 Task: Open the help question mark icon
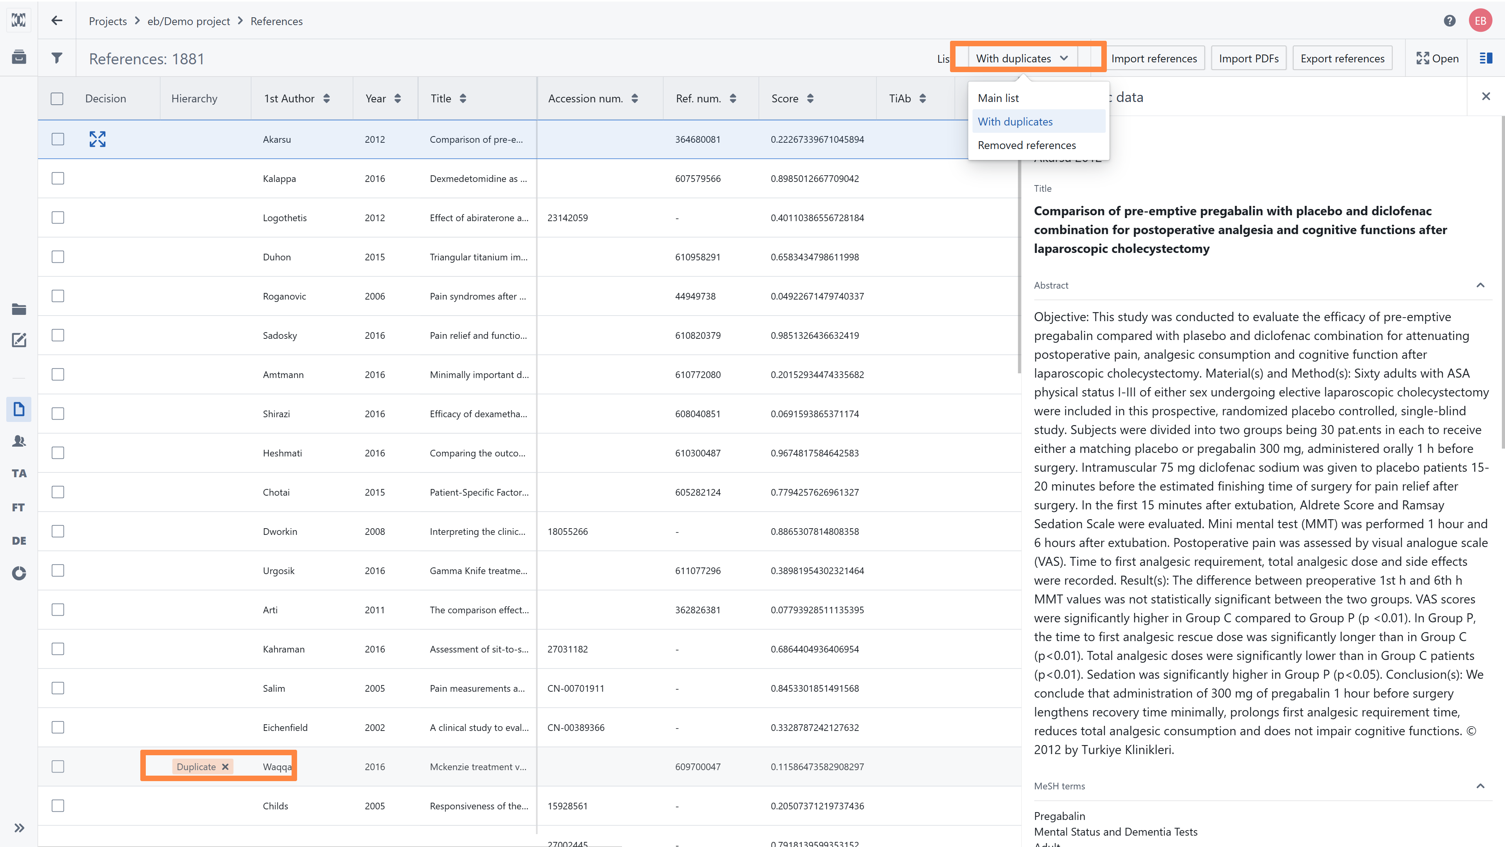click(x=1449, y=20)
